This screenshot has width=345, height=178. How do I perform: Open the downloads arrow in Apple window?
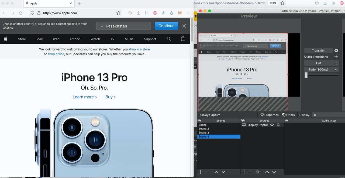coord(138,13)
